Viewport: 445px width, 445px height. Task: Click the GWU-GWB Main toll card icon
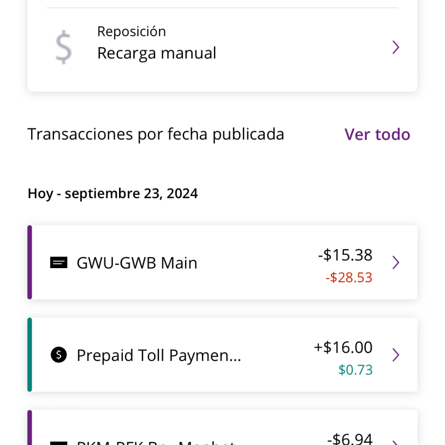click(x=59, y=263)
